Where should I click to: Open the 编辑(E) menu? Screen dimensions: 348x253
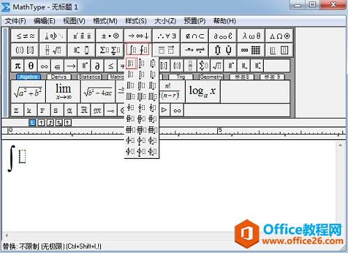coord(45,21)
